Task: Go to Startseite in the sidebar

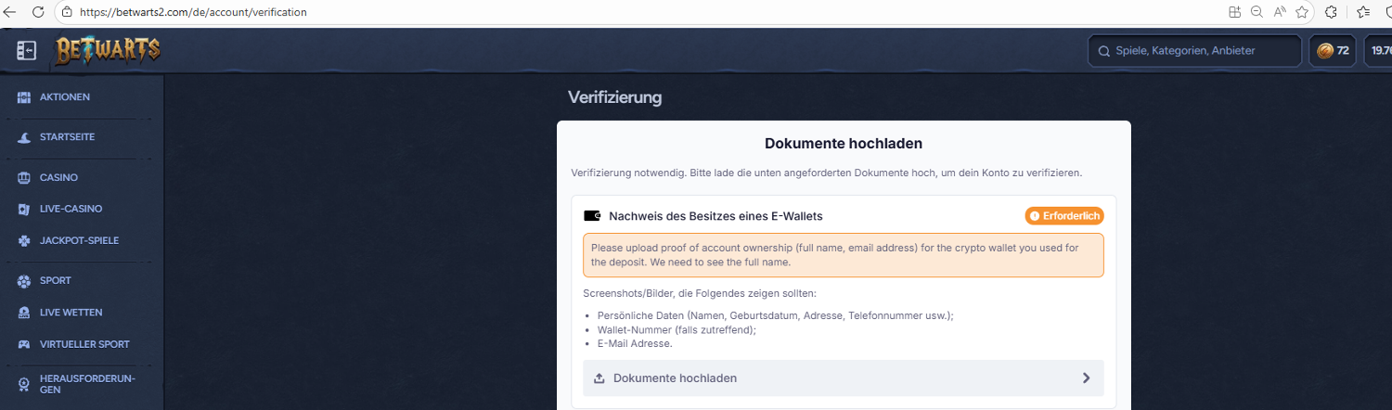Action: (67, 137)
